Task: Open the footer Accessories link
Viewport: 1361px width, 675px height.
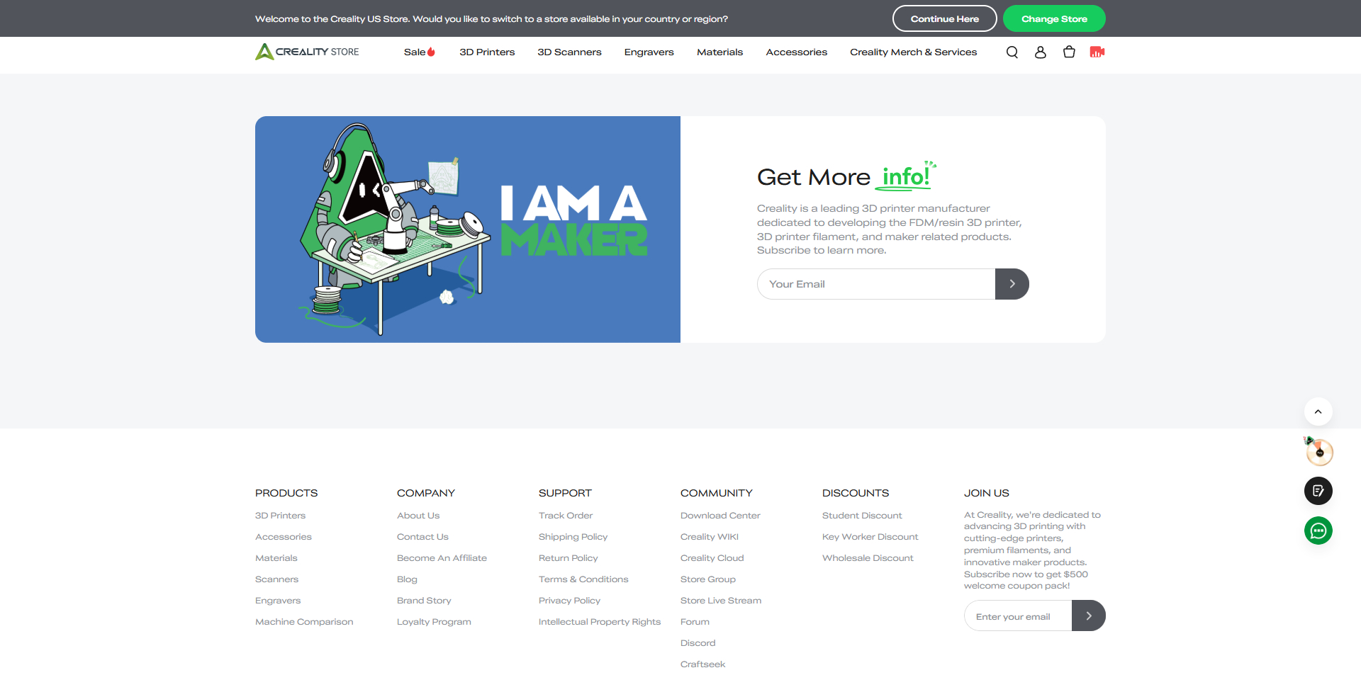Action: tap(284, 537)
